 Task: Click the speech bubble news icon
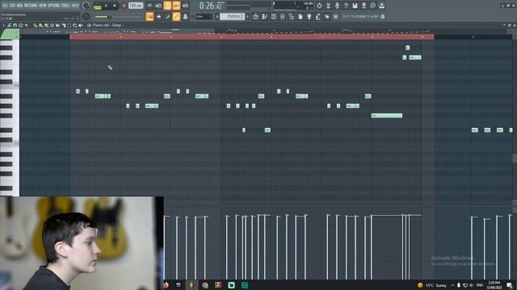tap(372, 6)
